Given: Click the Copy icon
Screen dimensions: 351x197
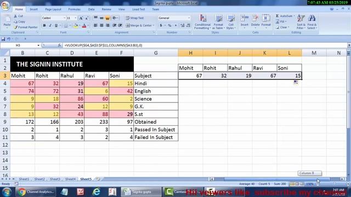Looking at the screenshot, I should tap(15, 22).
